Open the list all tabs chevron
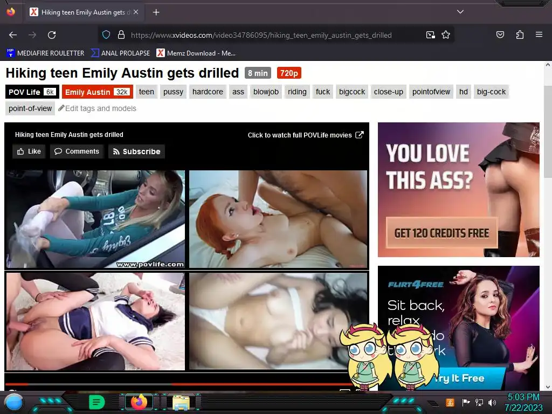This screenshot has height=414, width=552. pyautogui.click(x=460, y=12)
